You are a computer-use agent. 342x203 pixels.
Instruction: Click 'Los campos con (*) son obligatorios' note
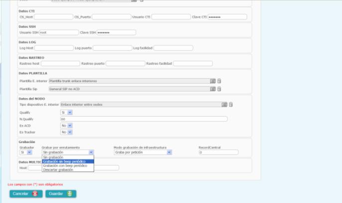click(x=35, y=185)
